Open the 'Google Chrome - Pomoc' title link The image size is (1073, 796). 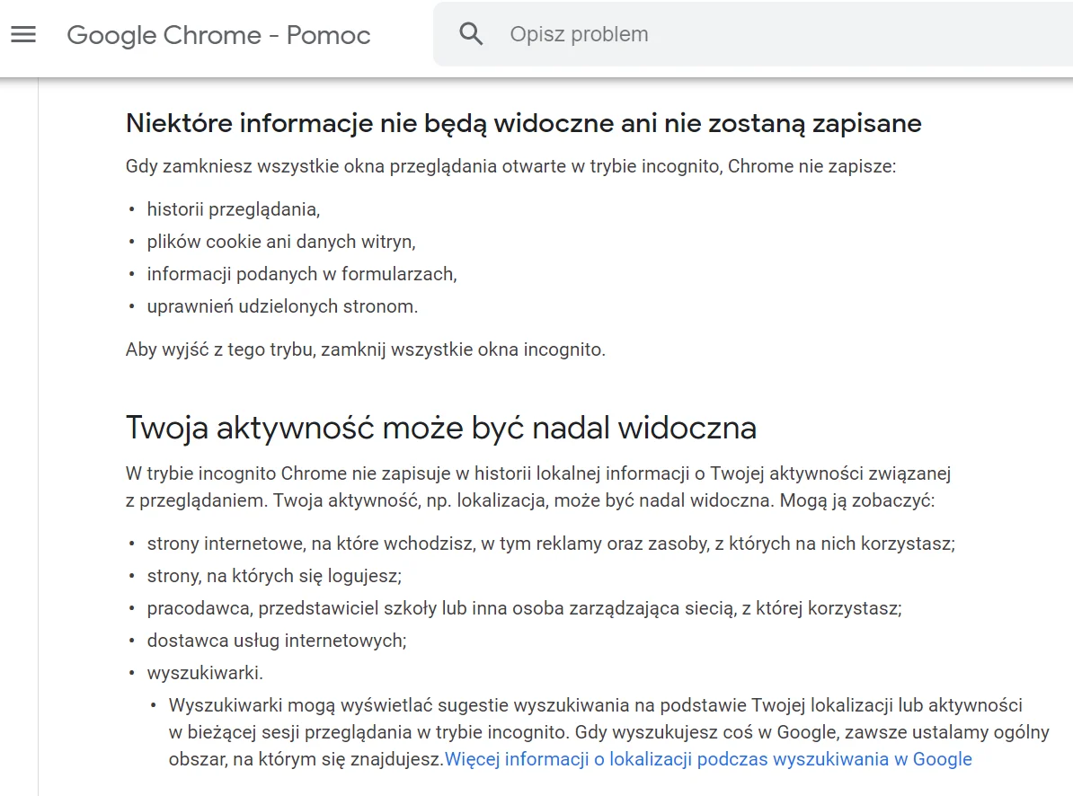pos(218,35)
